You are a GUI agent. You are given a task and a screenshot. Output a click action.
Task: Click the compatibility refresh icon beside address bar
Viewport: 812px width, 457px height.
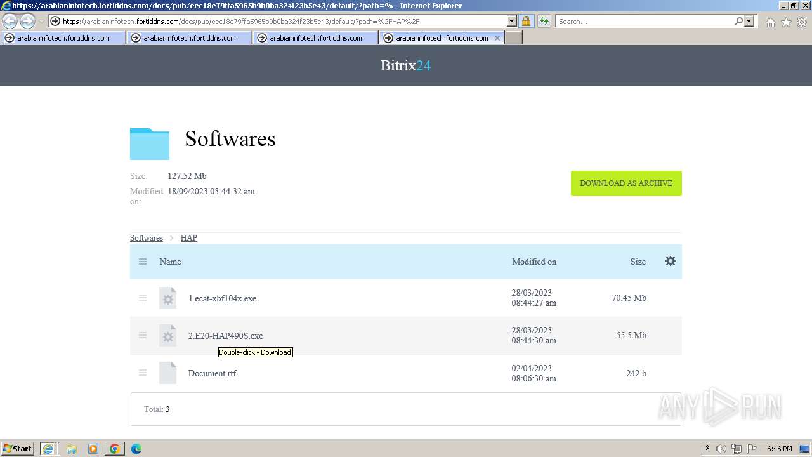click(x=544, y=21)
